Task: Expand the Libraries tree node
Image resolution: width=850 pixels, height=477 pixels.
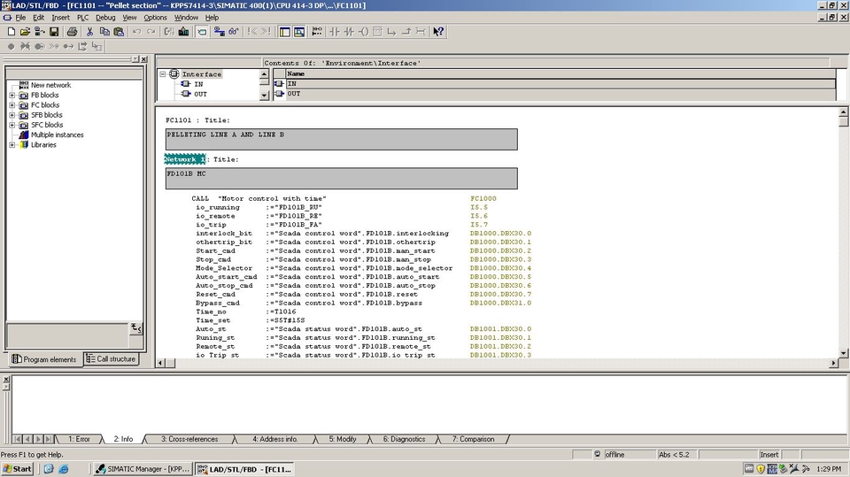Action: [12, 145]
